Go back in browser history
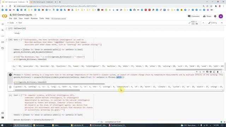 2,6
